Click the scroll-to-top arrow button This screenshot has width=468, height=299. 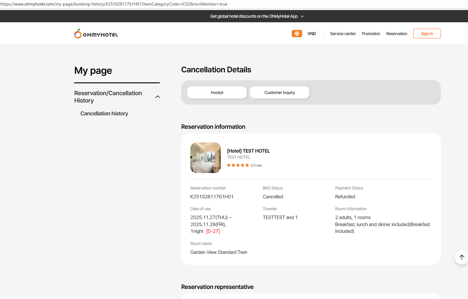pyautogui.click(x=462, y=257)
